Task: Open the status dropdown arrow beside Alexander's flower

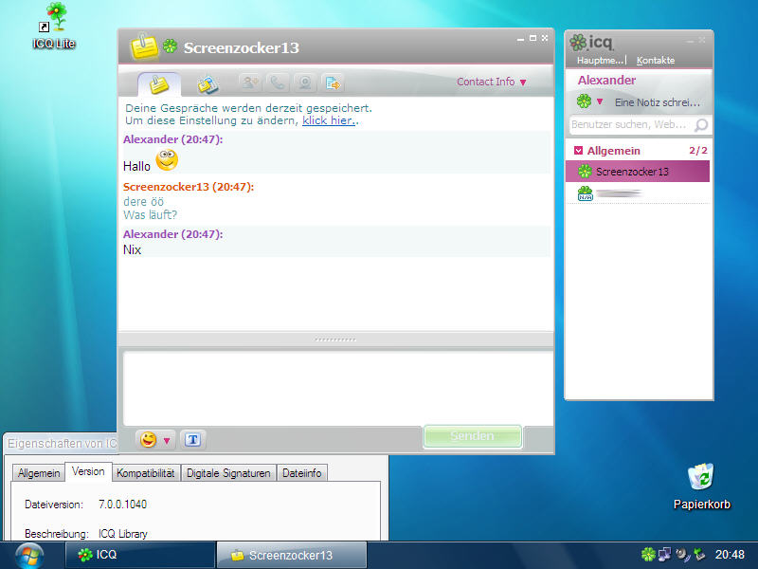Action: pos(600,101)
